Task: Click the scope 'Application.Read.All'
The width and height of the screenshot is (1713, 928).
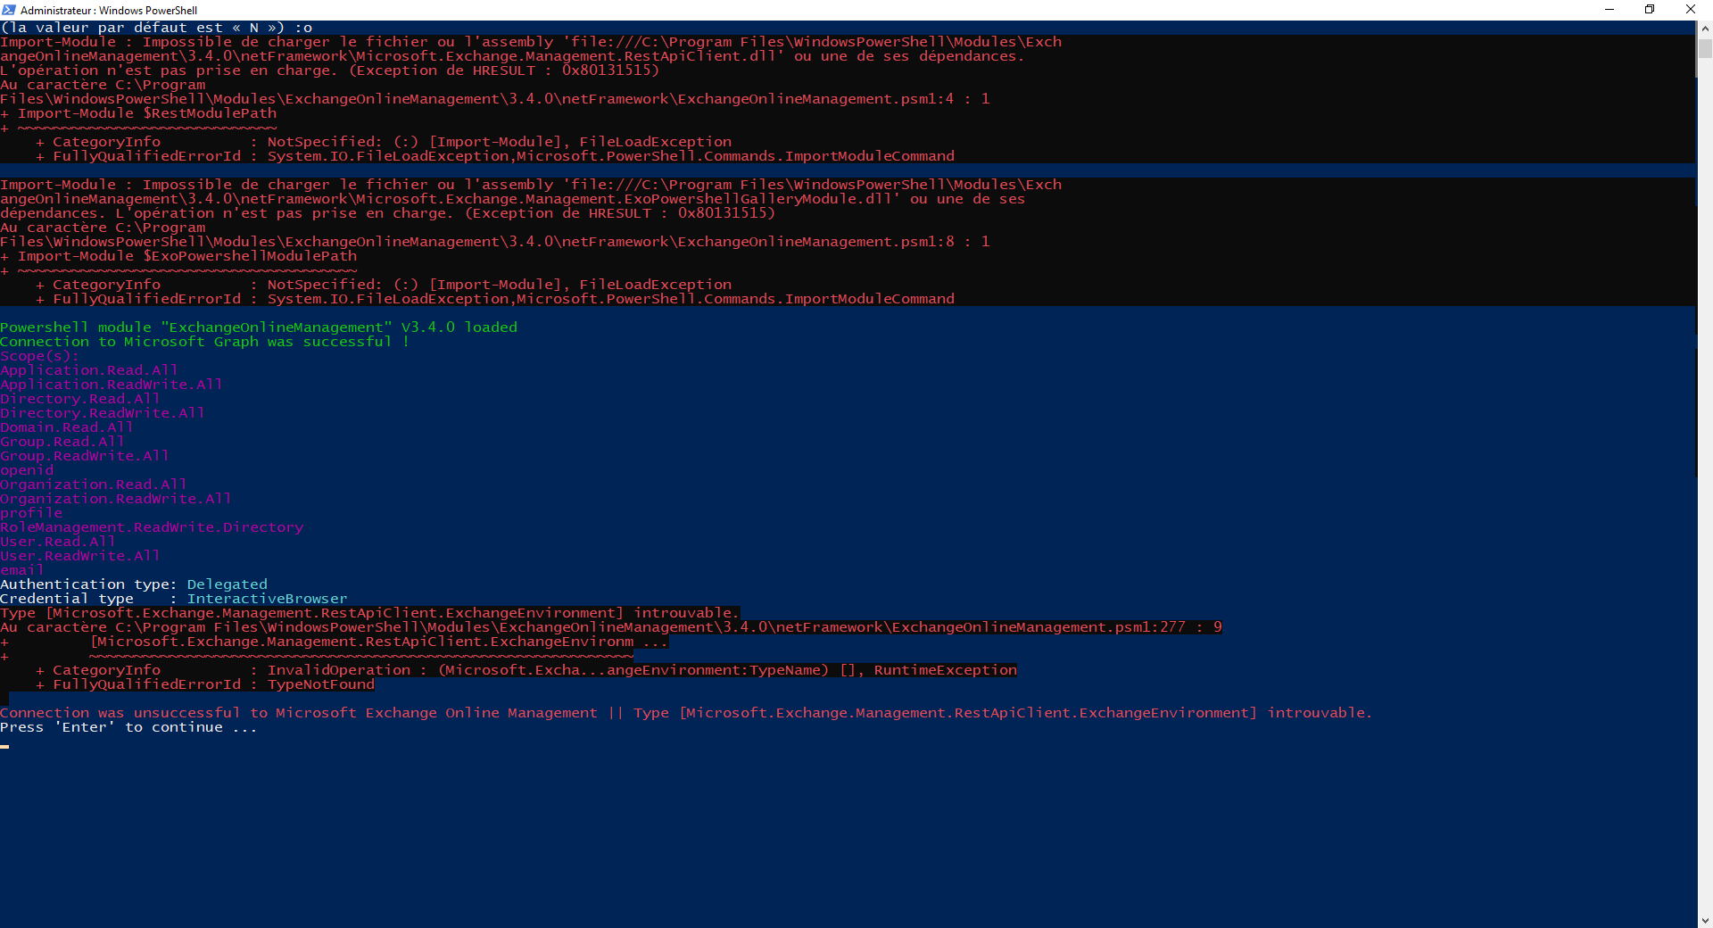Action: [89, 370]
